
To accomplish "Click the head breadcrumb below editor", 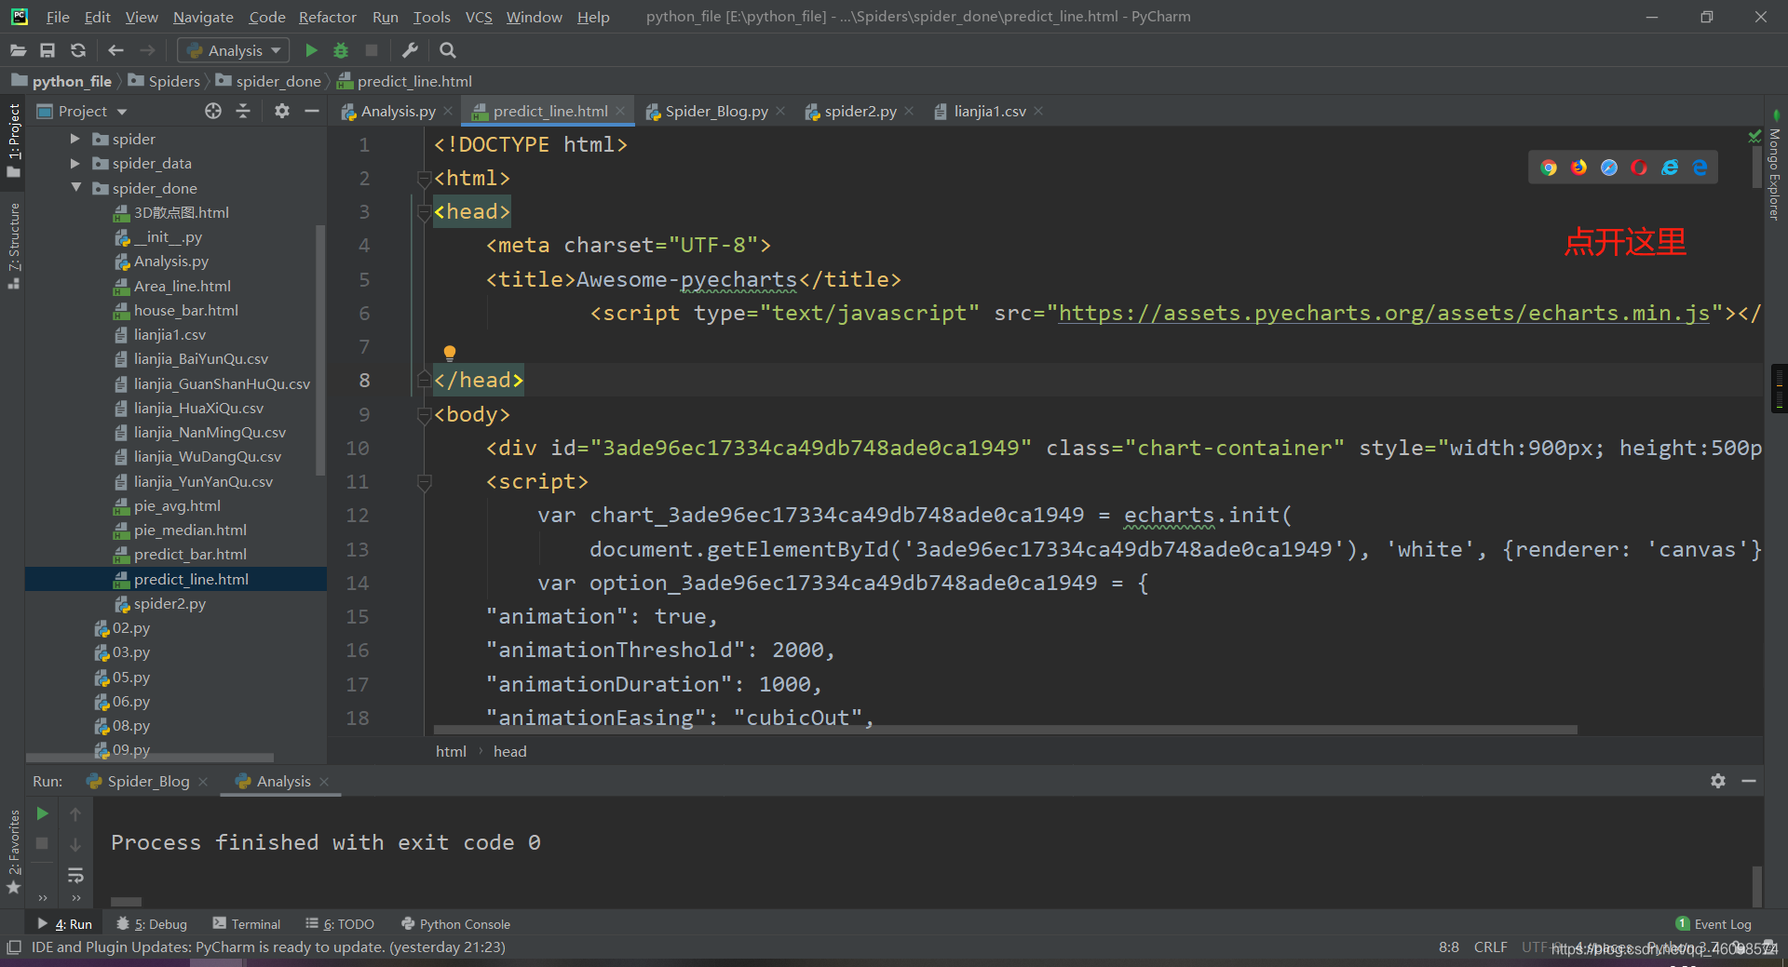I will pyautogui.click(x=509, y=751).
